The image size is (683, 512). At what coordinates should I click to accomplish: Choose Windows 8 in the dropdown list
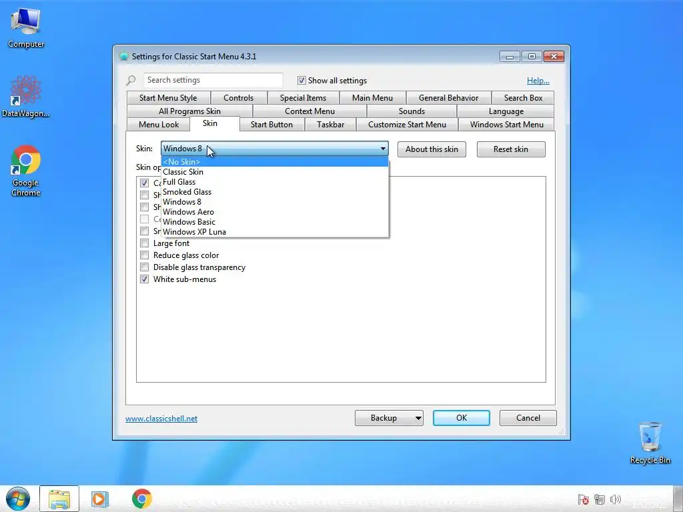point(274,201)
